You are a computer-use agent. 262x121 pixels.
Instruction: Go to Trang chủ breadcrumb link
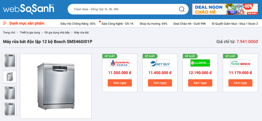(9, 33)
